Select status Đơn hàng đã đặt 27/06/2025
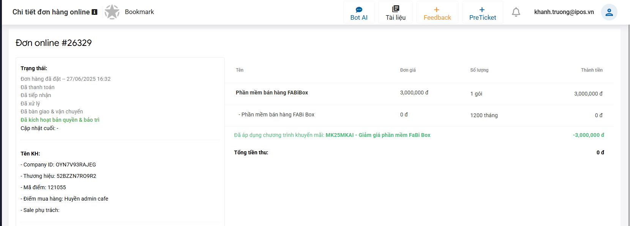Viewport: 630px width, 226px height. 66,79
